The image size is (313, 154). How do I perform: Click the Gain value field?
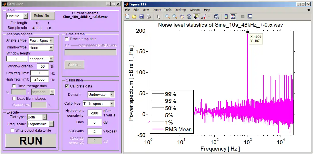point(95,122)
